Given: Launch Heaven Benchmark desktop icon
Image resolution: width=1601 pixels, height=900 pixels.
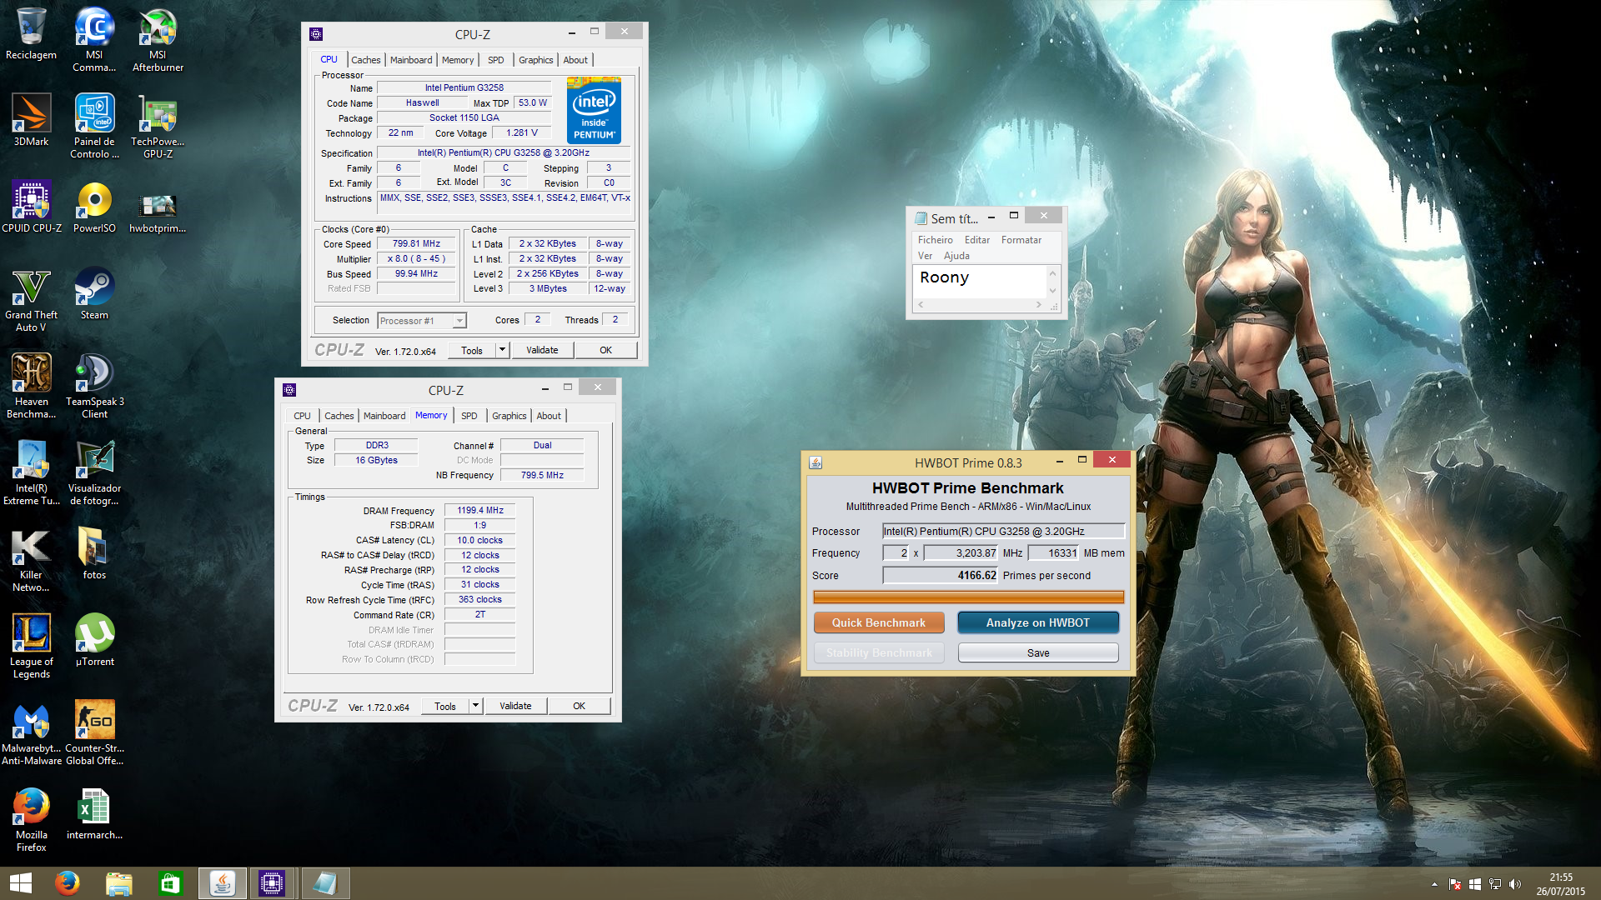Looking at the screenshot, I should [31, 386].
